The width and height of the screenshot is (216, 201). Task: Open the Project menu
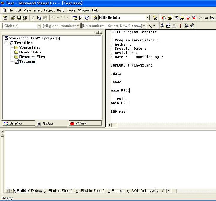tap(49, 10)
